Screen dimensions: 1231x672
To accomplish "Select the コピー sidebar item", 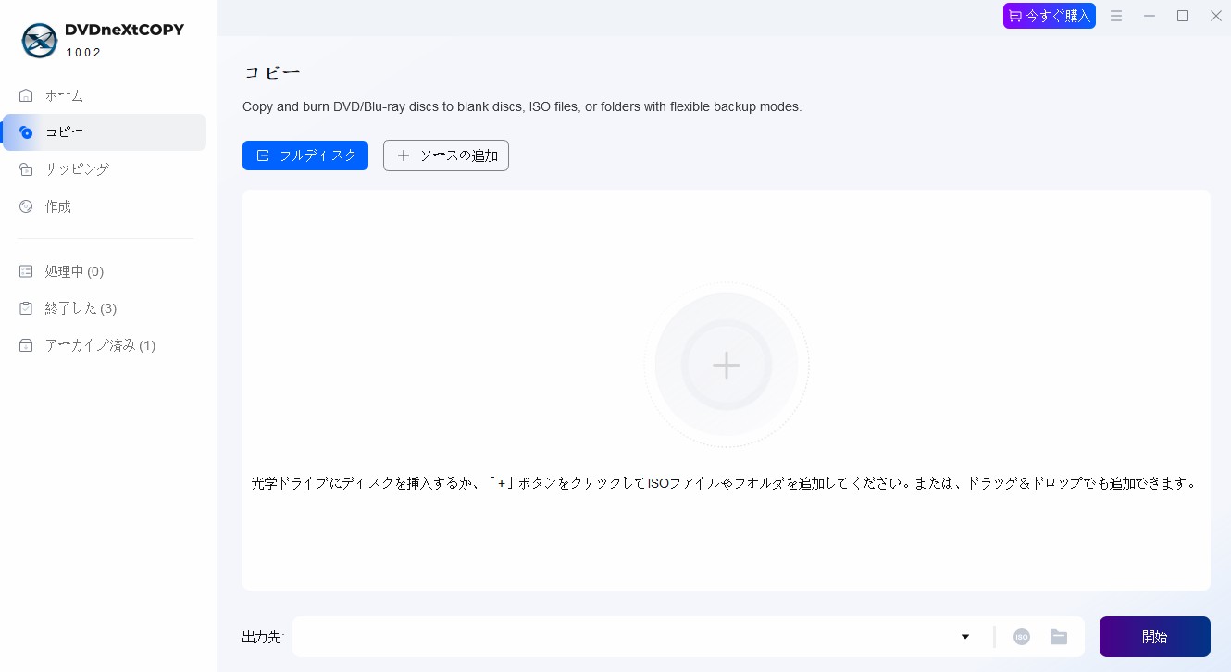I will 104,132.
